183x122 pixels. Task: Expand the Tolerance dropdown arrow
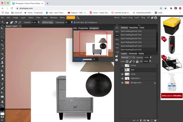click(x=72, y=22)
